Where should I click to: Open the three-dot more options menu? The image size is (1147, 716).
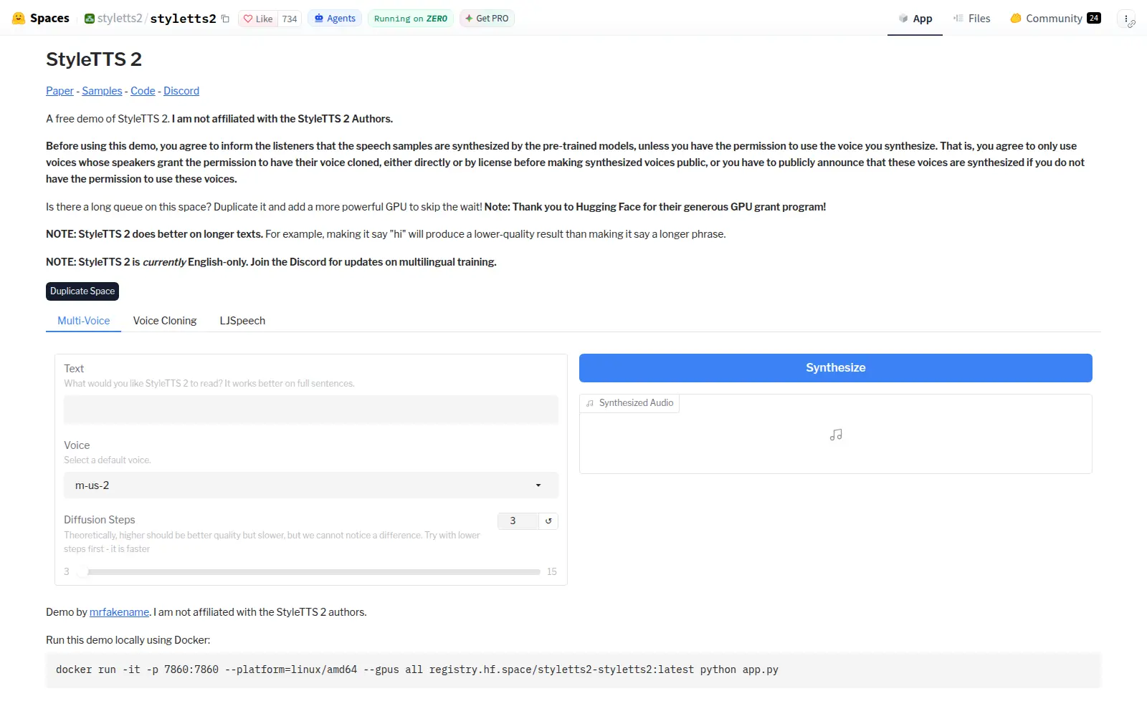click(x=1126, y=19)
